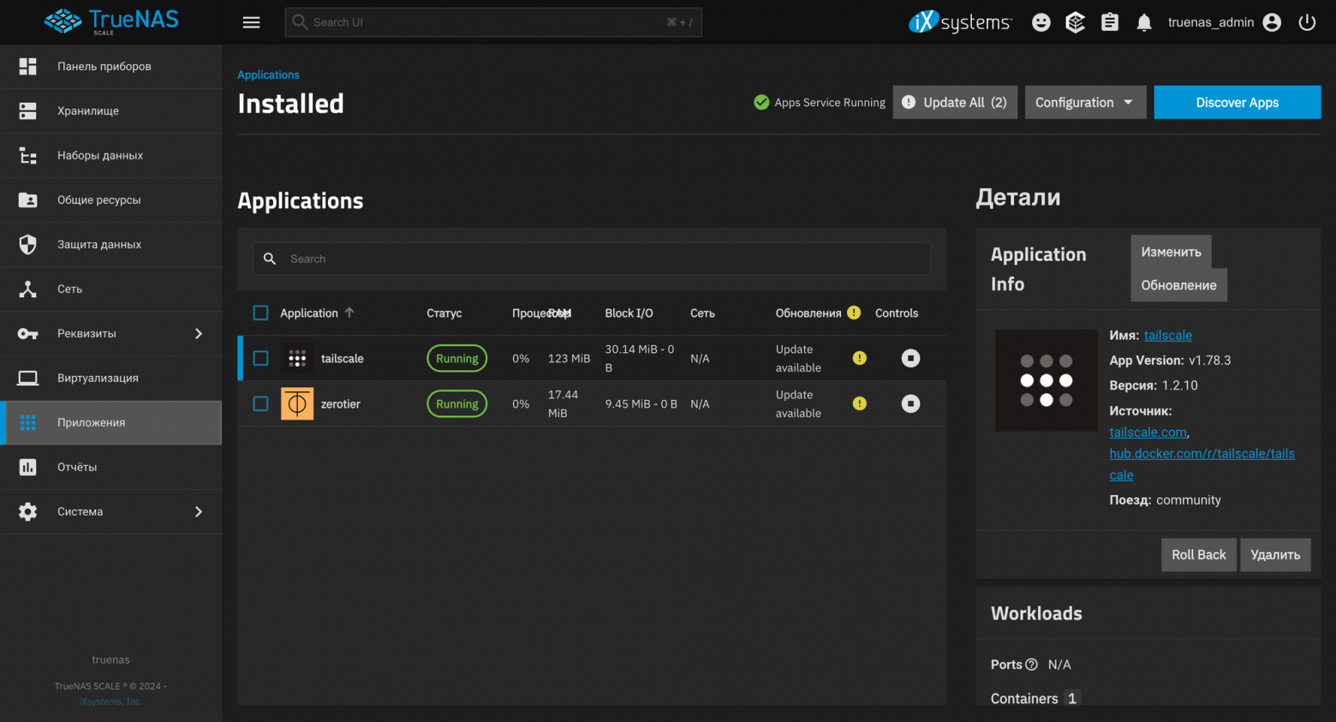Click the Изменить button
Viewport: 1336px width, 722px height.
point(1171,252)
